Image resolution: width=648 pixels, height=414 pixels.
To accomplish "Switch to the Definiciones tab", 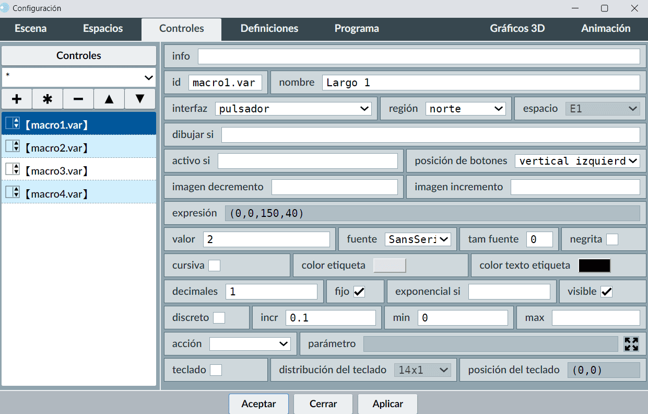I will pyautogui.click(x=269, y=29).
